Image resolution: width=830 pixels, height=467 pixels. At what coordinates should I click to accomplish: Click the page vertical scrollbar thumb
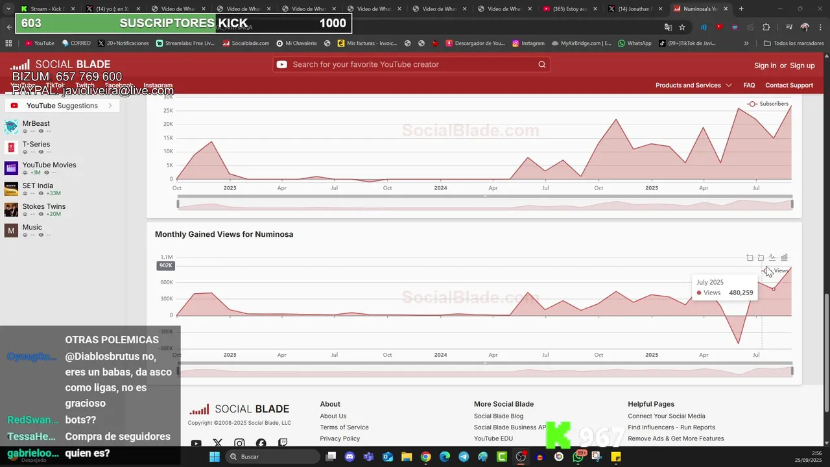(x=826, y=352)
